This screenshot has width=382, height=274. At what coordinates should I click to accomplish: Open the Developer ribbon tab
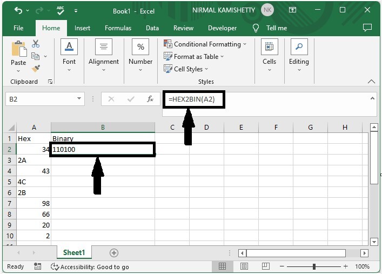222,28
